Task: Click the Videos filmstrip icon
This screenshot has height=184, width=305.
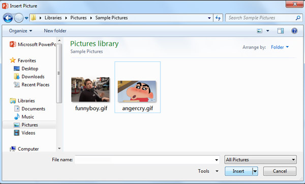Action: pos(17,133)
